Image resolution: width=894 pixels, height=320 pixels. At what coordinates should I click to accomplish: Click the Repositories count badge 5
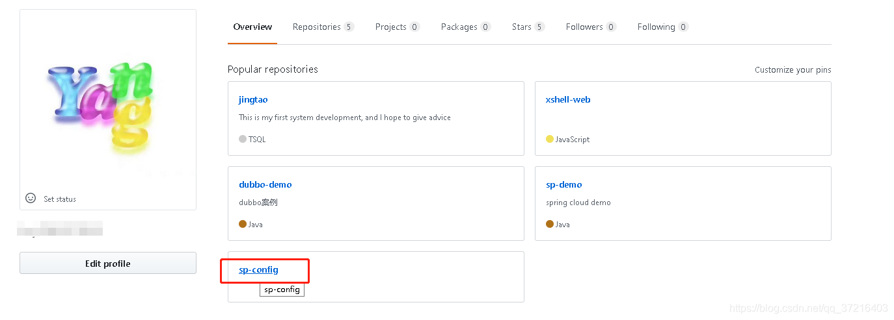[x=349, y=27]
